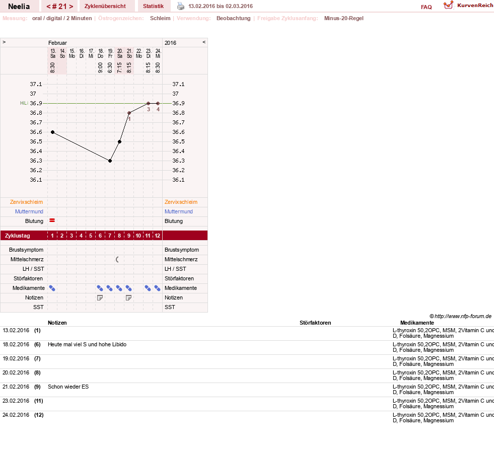Click the KurvenReich text link
The width and height of the screenshot is (494, 452).
tap(475, 6)
